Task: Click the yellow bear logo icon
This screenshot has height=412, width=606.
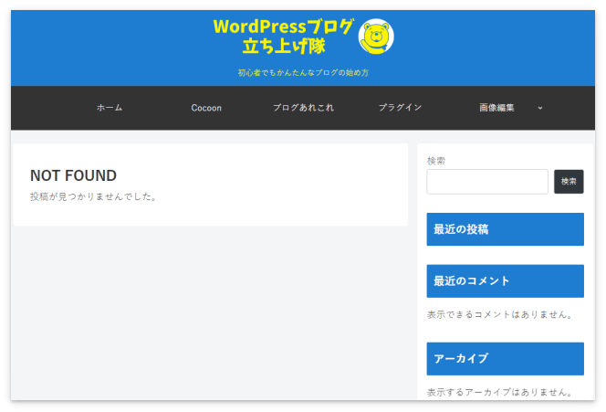Action: [x=376, y=37]
